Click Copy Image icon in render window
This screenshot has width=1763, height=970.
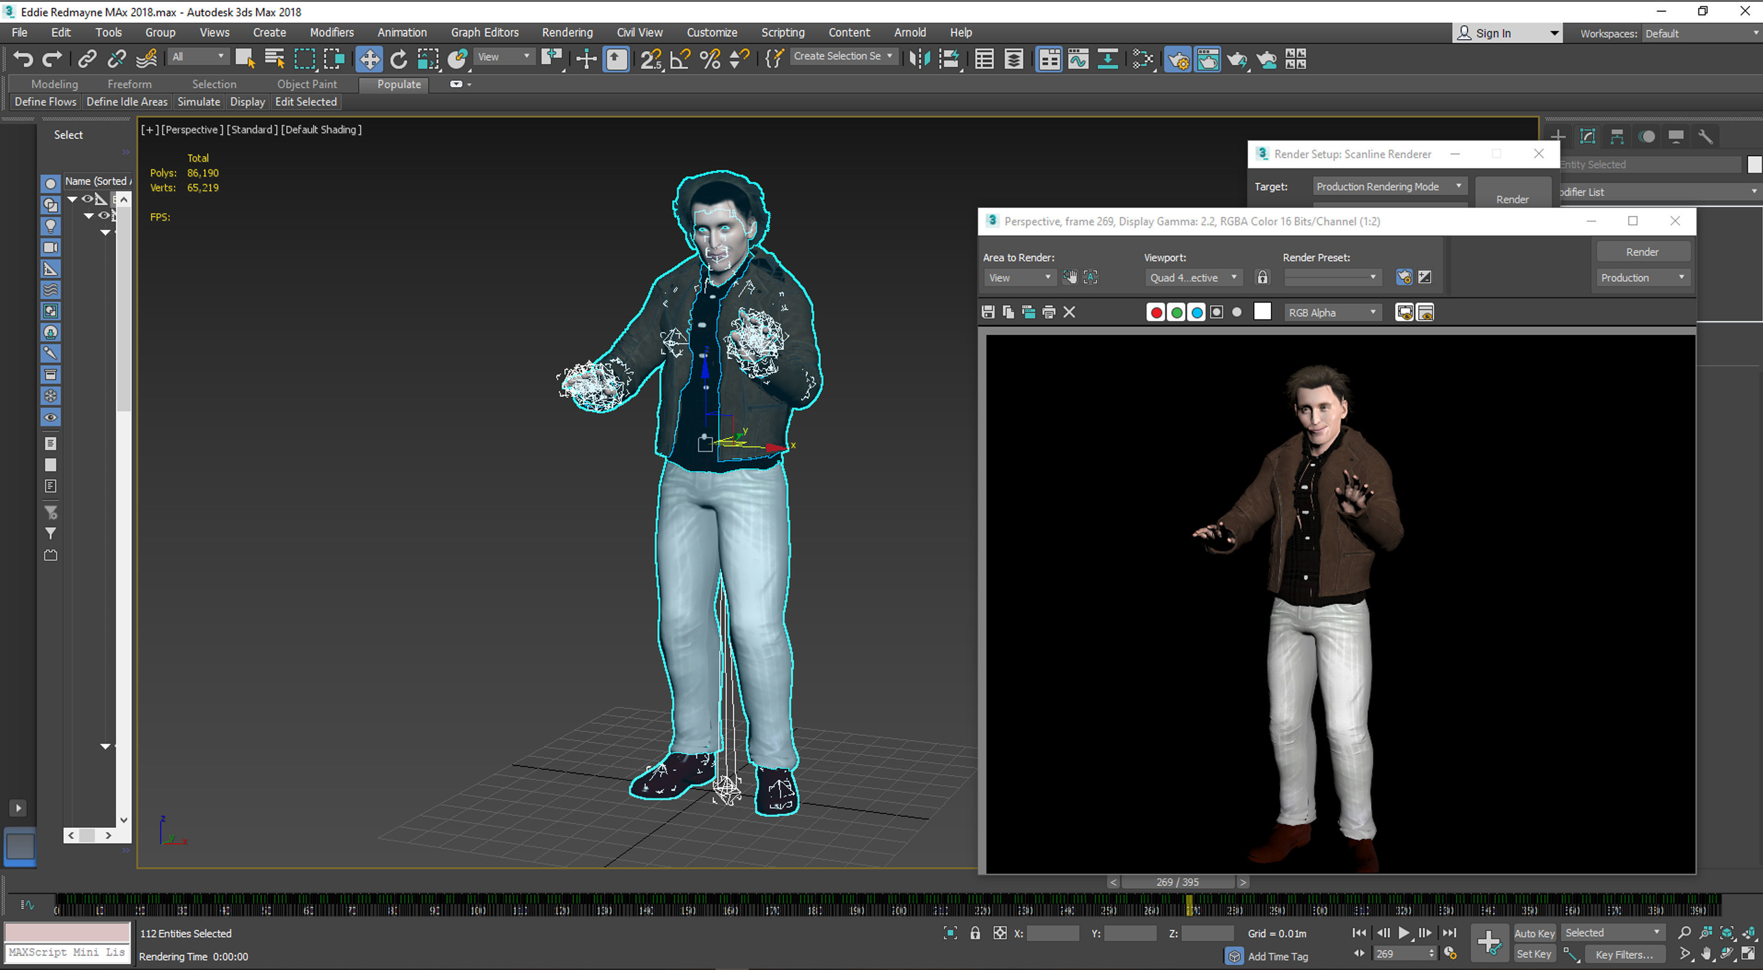1008,312
